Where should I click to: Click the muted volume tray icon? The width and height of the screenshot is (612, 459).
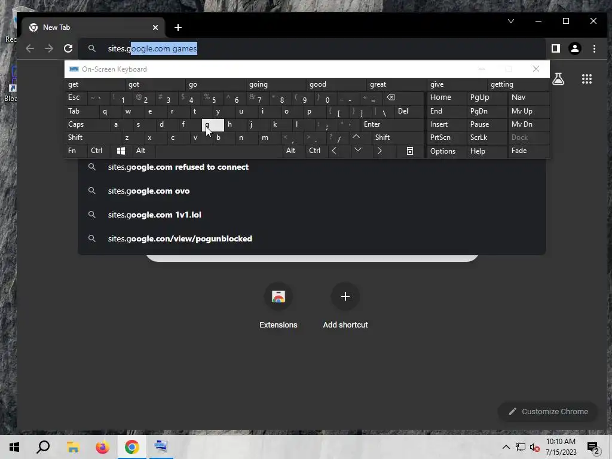pos(534,447)
